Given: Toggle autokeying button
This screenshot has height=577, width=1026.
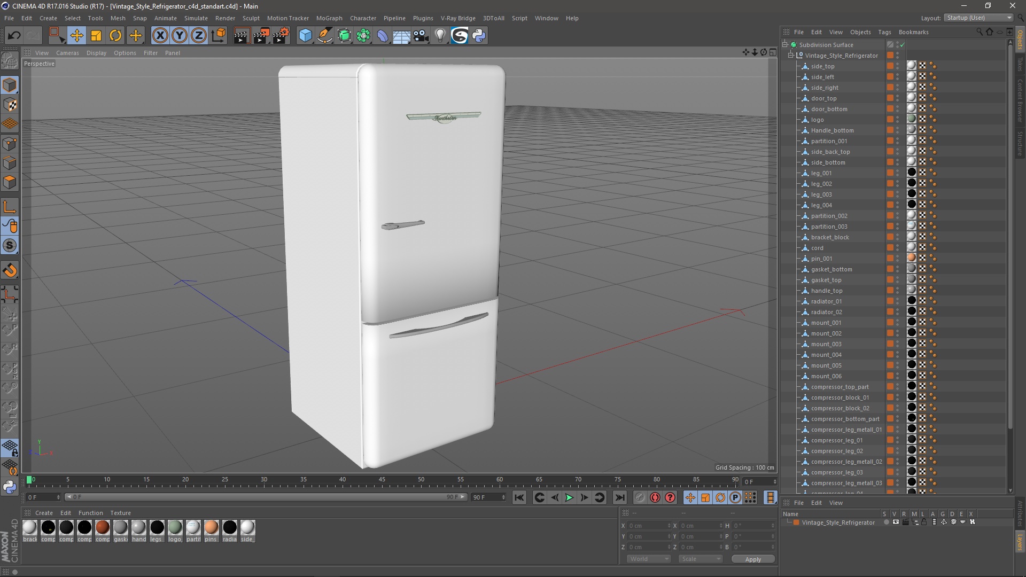Looking at the screenshot, I should (x=655, y=498).
